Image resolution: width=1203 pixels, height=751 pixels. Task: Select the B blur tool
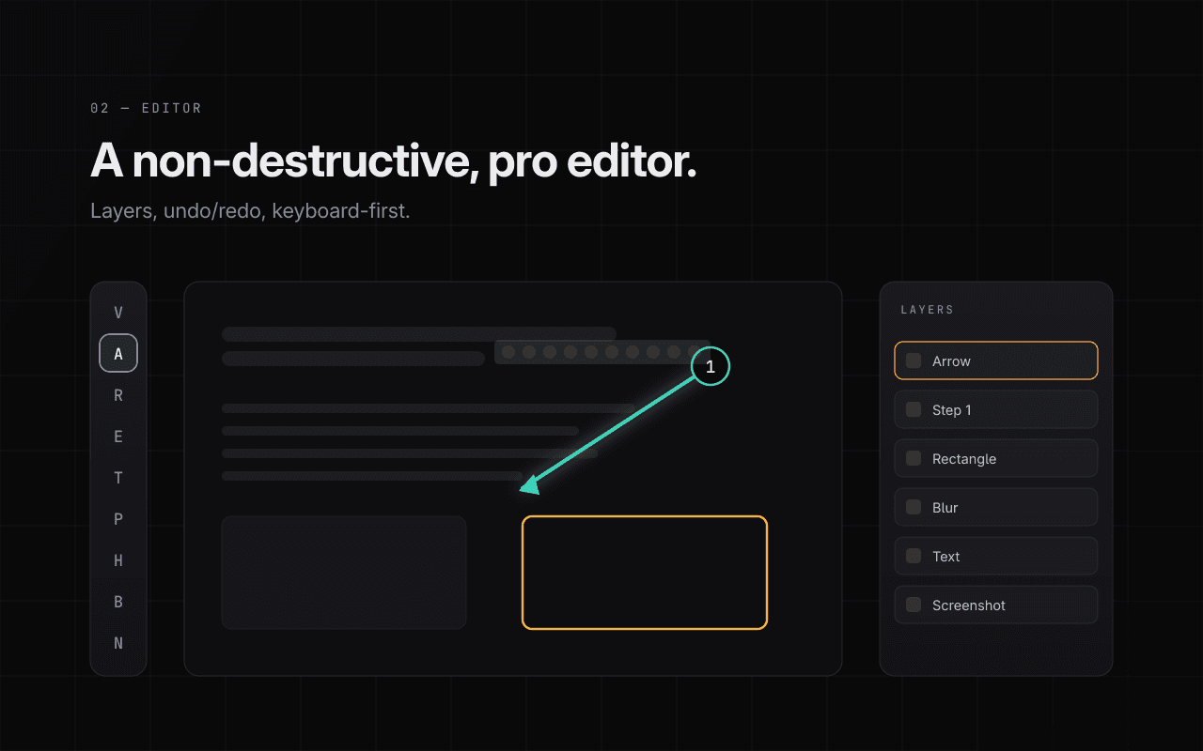[118, 602]
